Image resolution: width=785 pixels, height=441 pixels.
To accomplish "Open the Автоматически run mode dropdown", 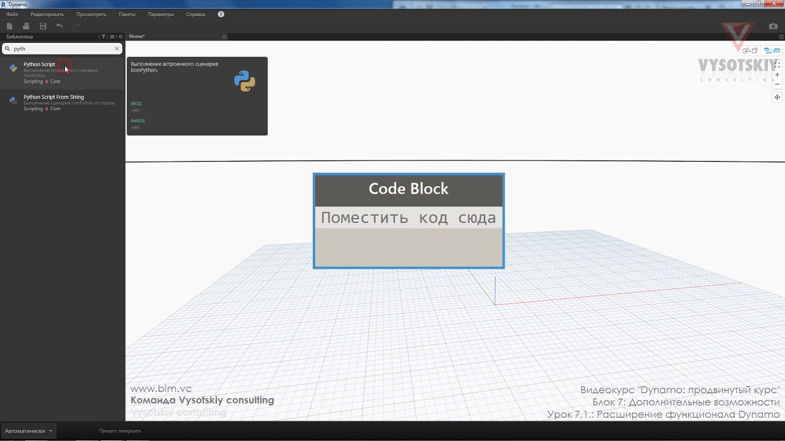I will (28, 431).
